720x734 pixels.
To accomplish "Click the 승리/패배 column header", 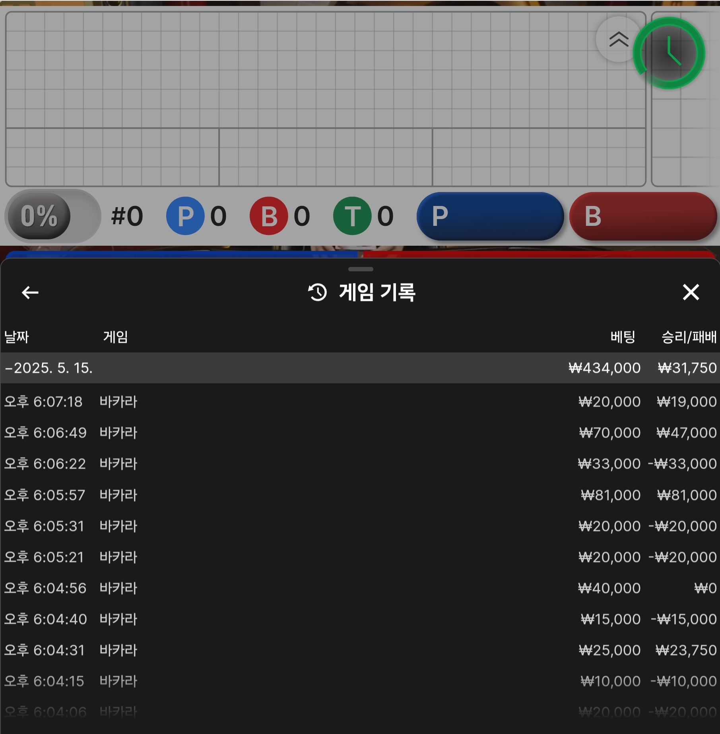I will tap(689, 337).
